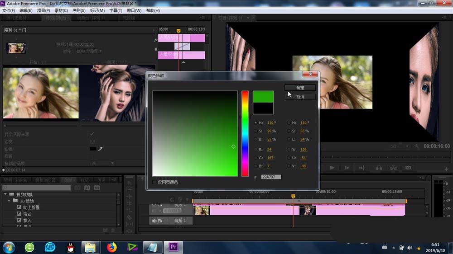453x254 pixels.
Task: Click the Premiere Pro taskbar icon
Action: [173, 247]
